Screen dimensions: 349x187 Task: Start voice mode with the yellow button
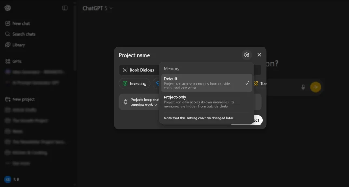316,87
